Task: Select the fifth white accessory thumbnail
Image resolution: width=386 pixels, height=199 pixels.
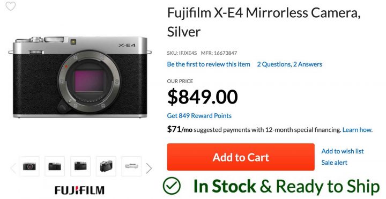Action: coord(131,166)
